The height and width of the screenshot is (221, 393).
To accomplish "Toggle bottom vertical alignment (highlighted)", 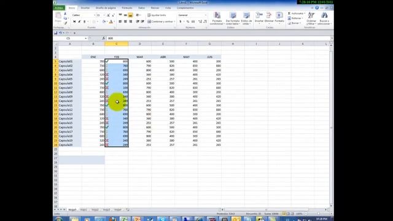I will pos(130,15).
